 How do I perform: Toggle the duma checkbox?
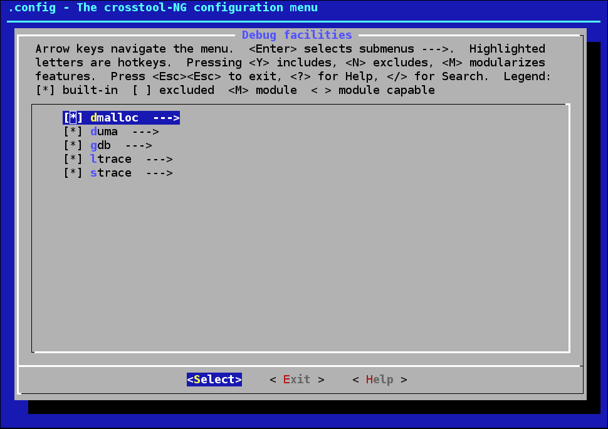click(x=73, y=132)
